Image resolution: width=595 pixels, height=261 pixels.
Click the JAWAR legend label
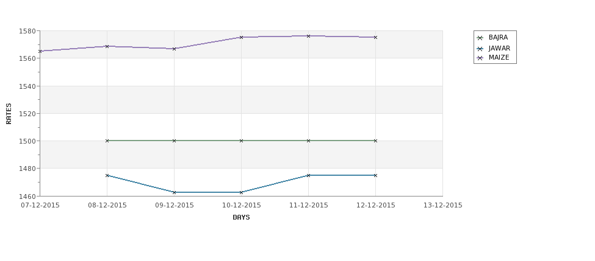pos(499,49)
